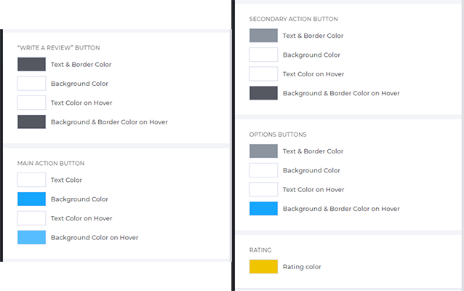Click 'Background & Border Color on Hover' under Options Buttons
The width and height of the screenshot is (464, 291).
coord(342,209)
